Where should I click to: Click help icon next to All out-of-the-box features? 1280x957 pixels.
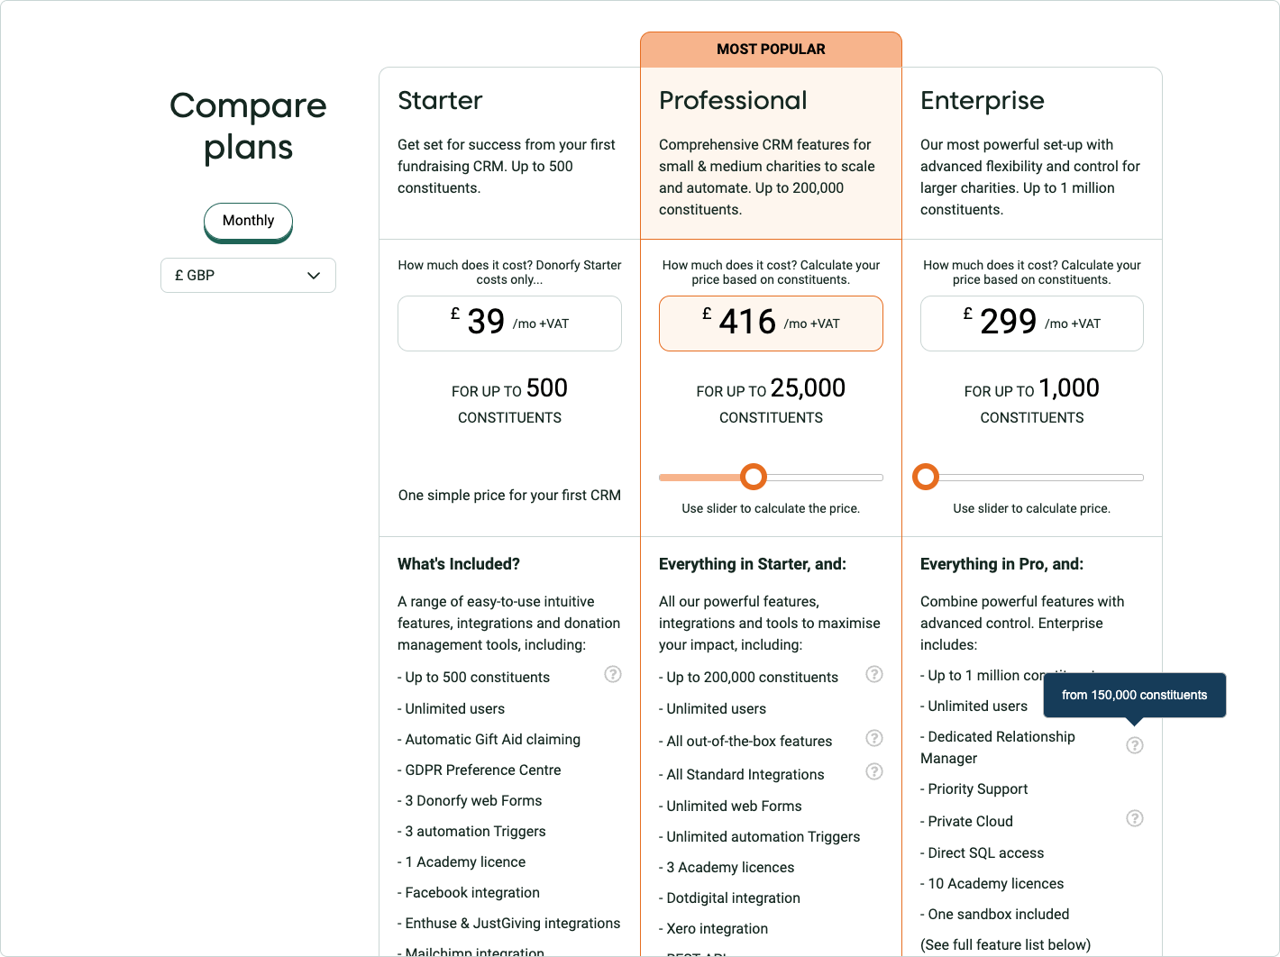pos(874,738)
